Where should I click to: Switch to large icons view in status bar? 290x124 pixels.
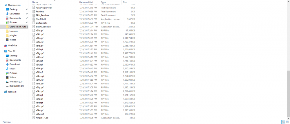coord(287,122)
